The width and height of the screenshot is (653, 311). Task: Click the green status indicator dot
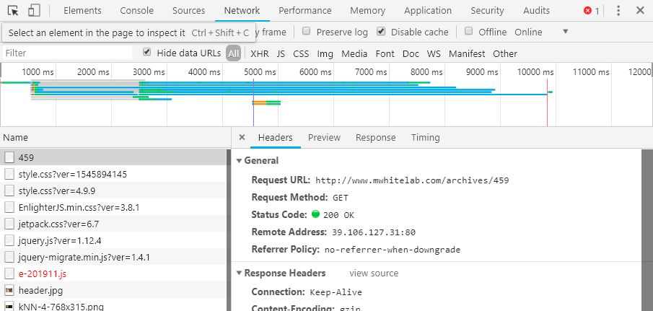tap(315, 214)
